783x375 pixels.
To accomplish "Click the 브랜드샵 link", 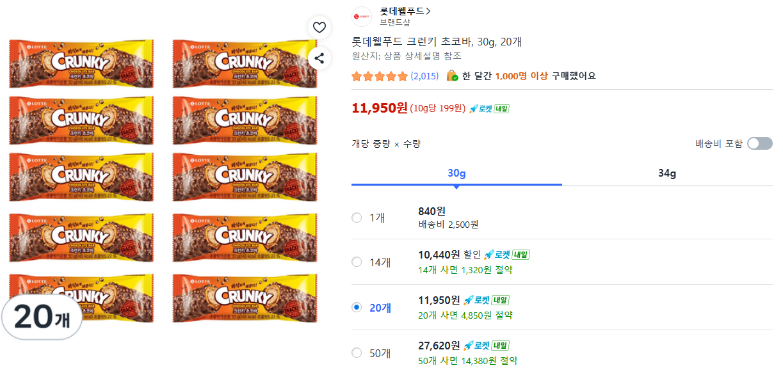I will (x=394, y=23).
